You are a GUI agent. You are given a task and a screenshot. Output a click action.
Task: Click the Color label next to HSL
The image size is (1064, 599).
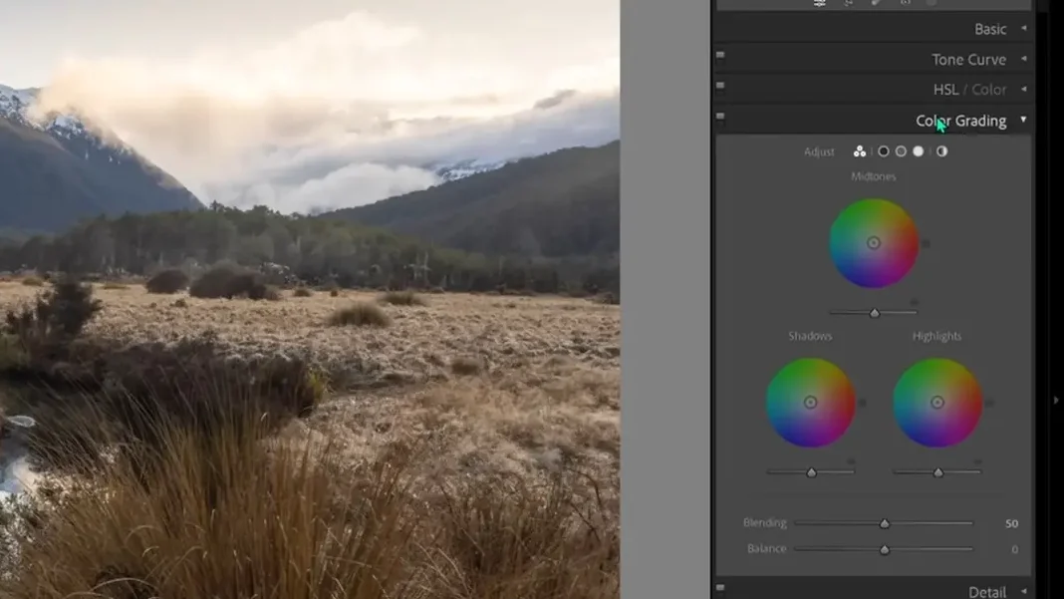click(x=989, y=90)
